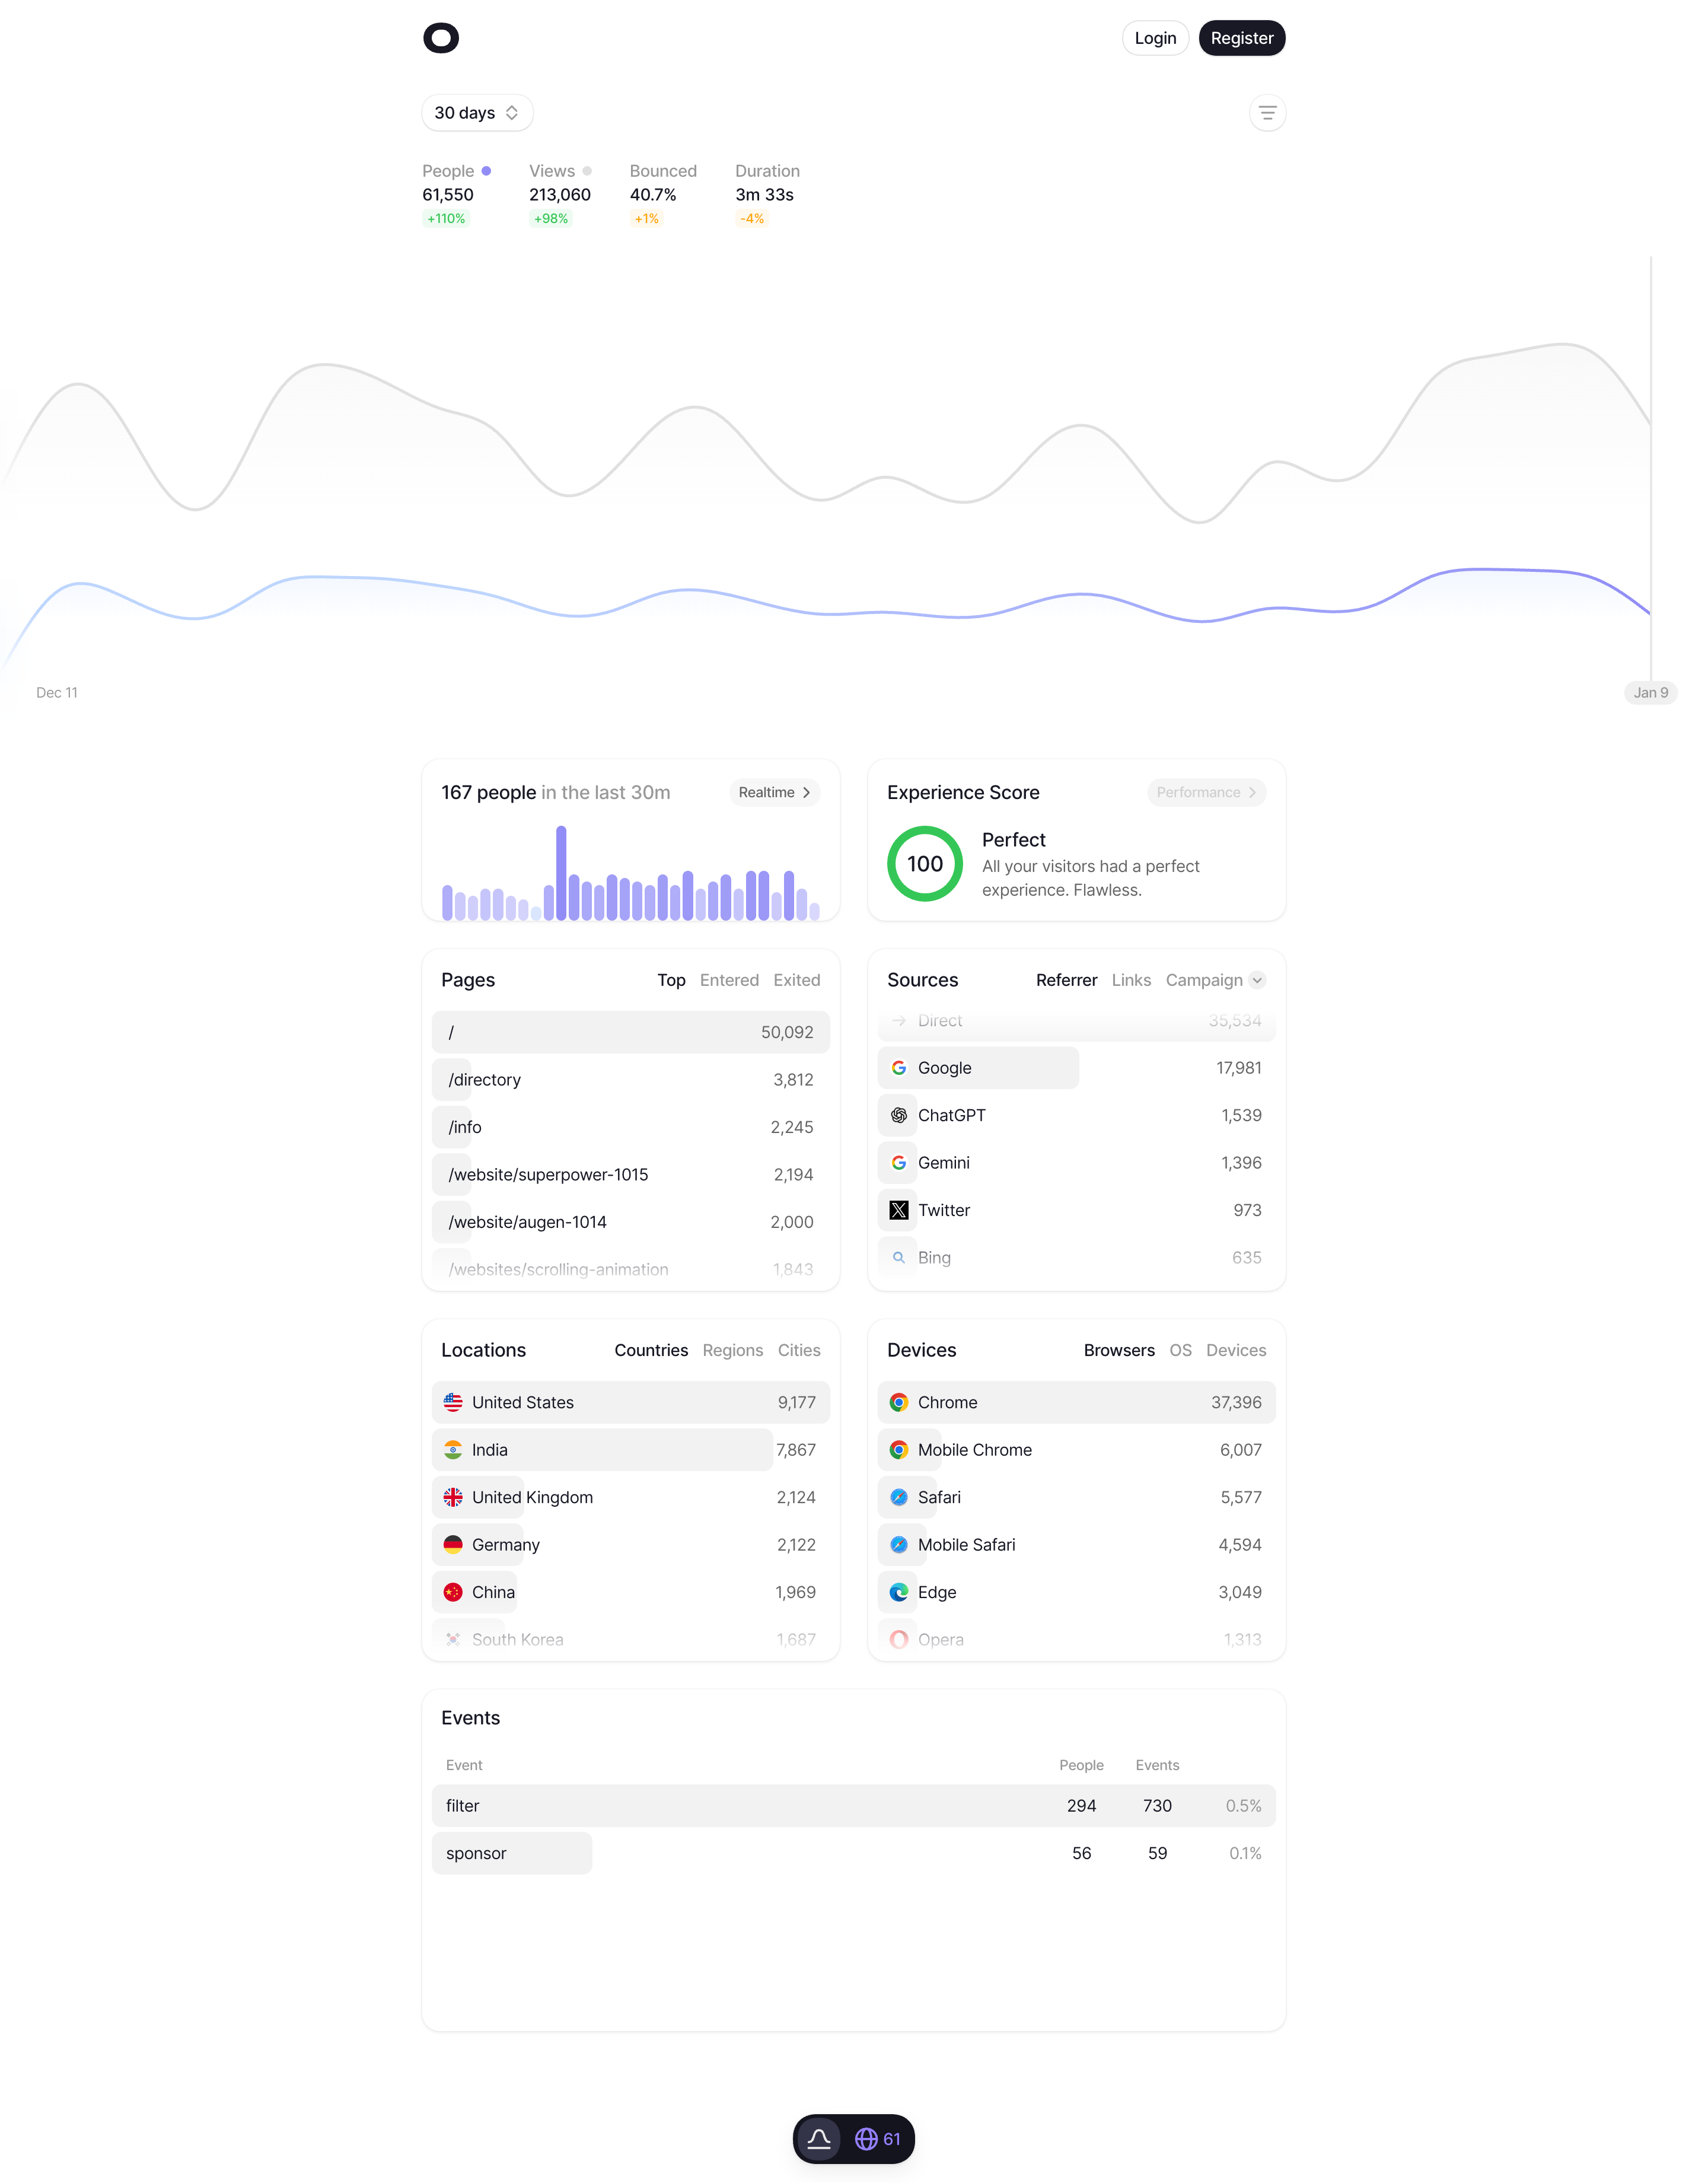Click the Twitter X icon in Sources
This screenshot has height=2183, width=1708.
[899, 1210]
